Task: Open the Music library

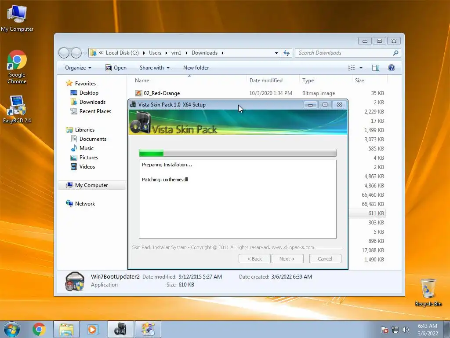Action: point(87,148)
